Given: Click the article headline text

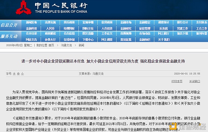Looking at the screenshot, I should pos(103,61).
